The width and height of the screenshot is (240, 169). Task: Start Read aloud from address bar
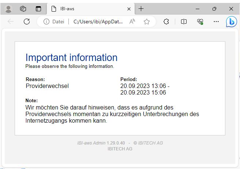pos(132,22)
